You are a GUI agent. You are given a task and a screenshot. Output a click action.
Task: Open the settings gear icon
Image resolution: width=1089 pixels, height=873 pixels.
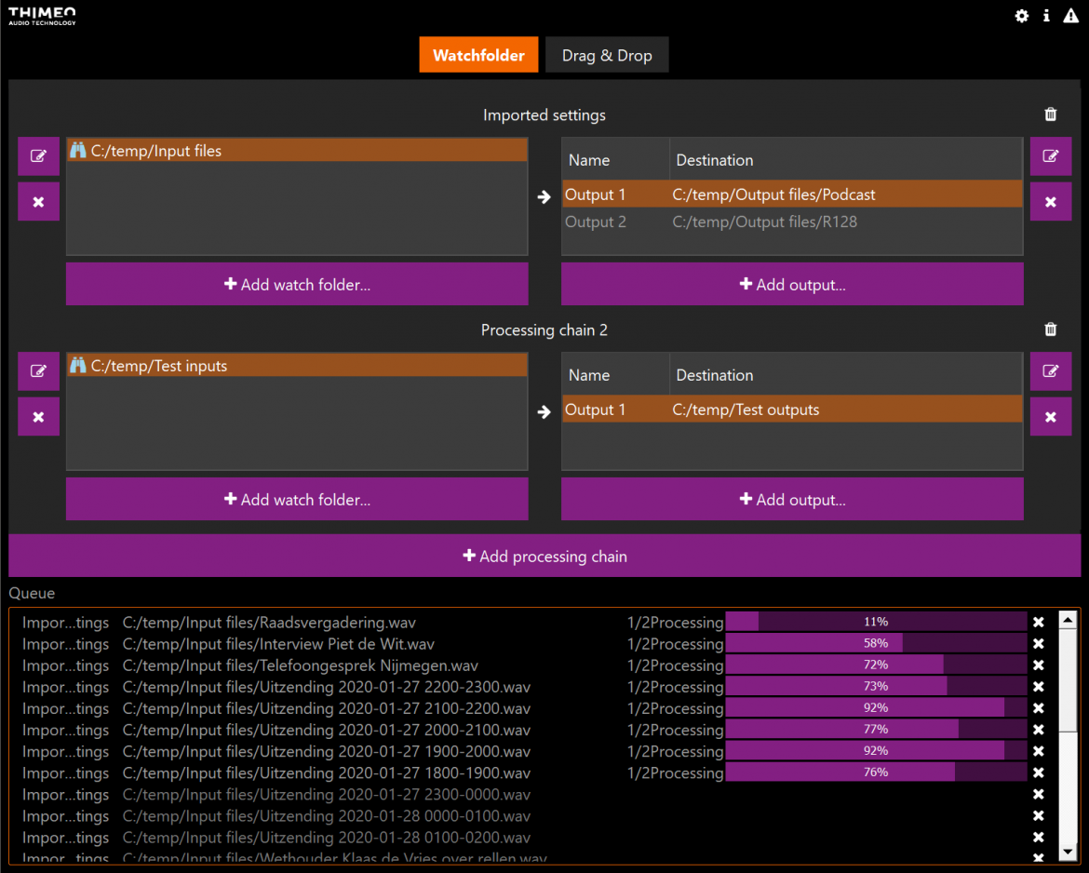(x=1021, y=16)
